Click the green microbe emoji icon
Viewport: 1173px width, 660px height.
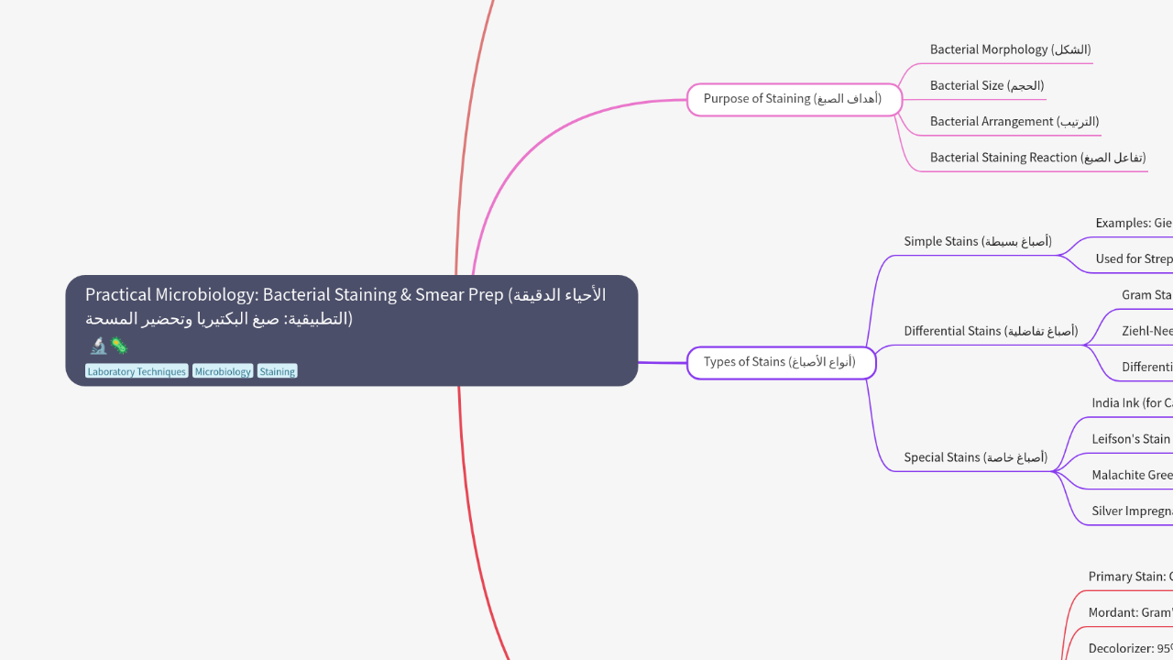(119, 346)
